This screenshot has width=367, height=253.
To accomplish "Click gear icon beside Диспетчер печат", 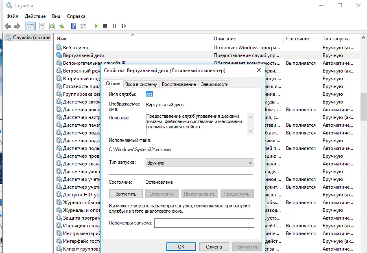I will click(x=59, y=125).
